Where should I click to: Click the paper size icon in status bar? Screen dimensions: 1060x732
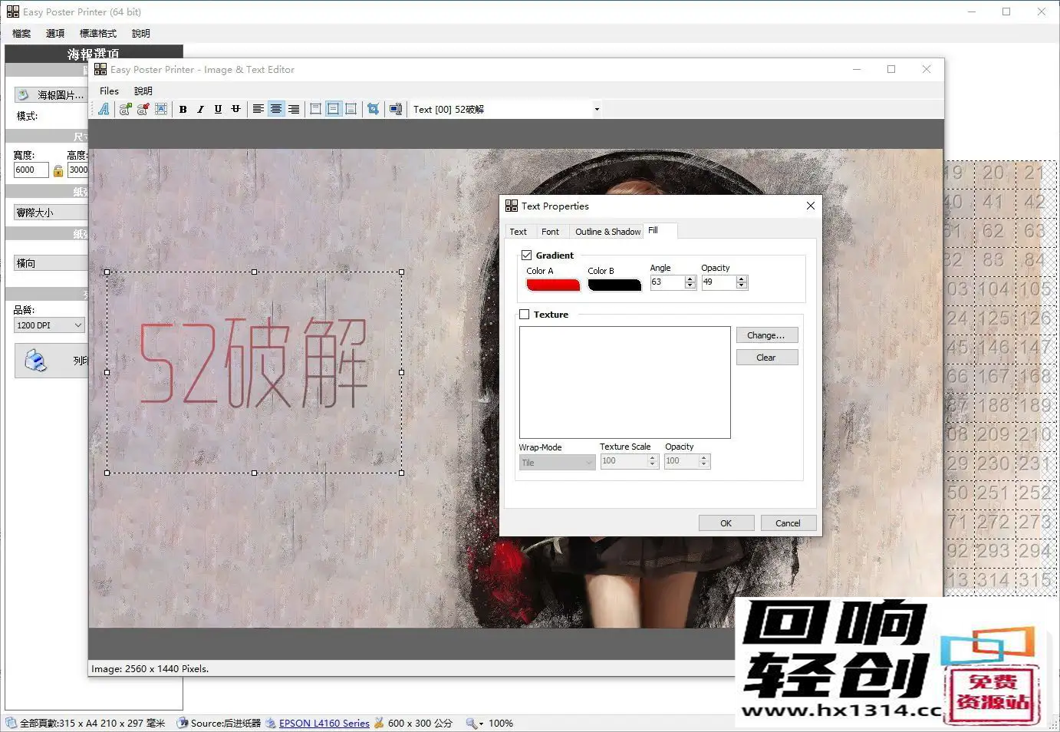(379, 723)
